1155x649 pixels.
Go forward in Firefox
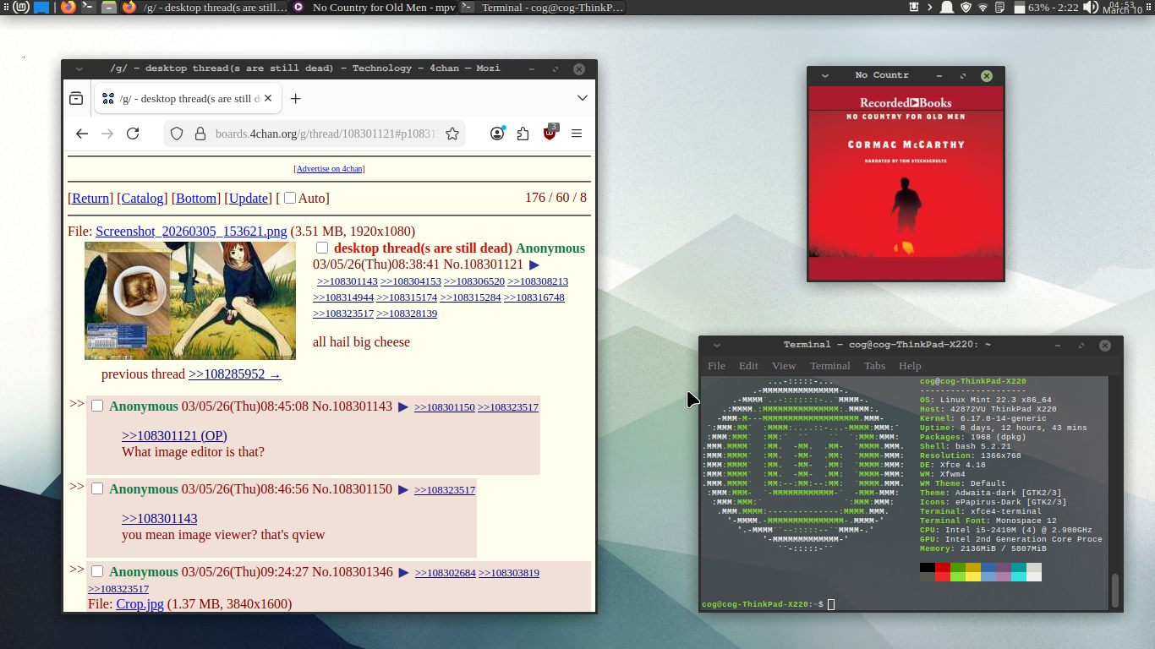click(107, 134)
